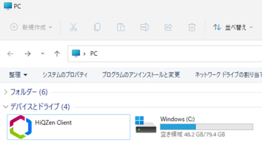This screenshot has width=262, height=162.
Task: Open the 並べ替え (Sort) dropdown
Action: point(233,27)
